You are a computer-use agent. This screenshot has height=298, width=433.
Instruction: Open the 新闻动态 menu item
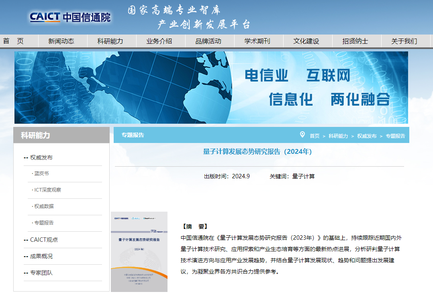click(x=61, y=41)
